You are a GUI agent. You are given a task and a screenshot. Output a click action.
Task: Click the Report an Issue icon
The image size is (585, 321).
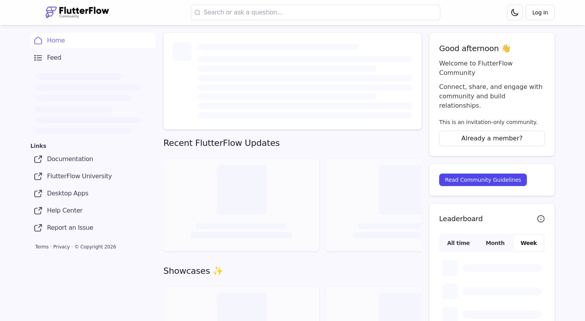point(38,228)
